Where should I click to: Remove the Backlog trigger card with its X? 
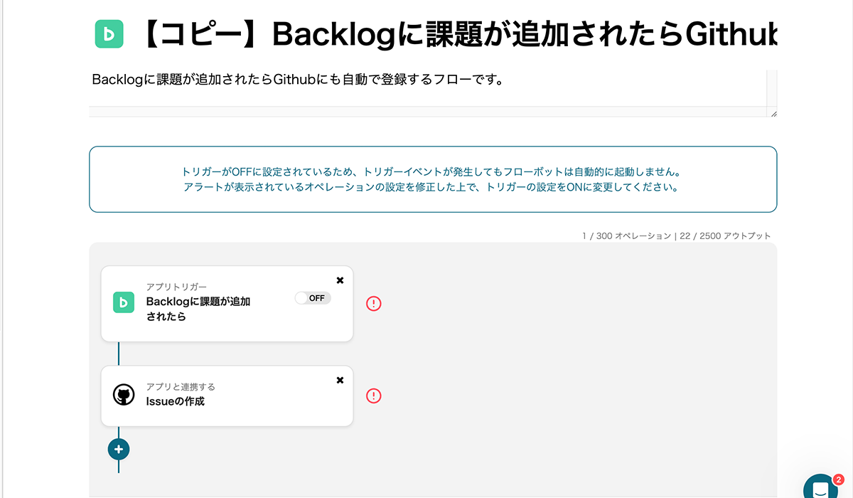(x=340, y=280)
